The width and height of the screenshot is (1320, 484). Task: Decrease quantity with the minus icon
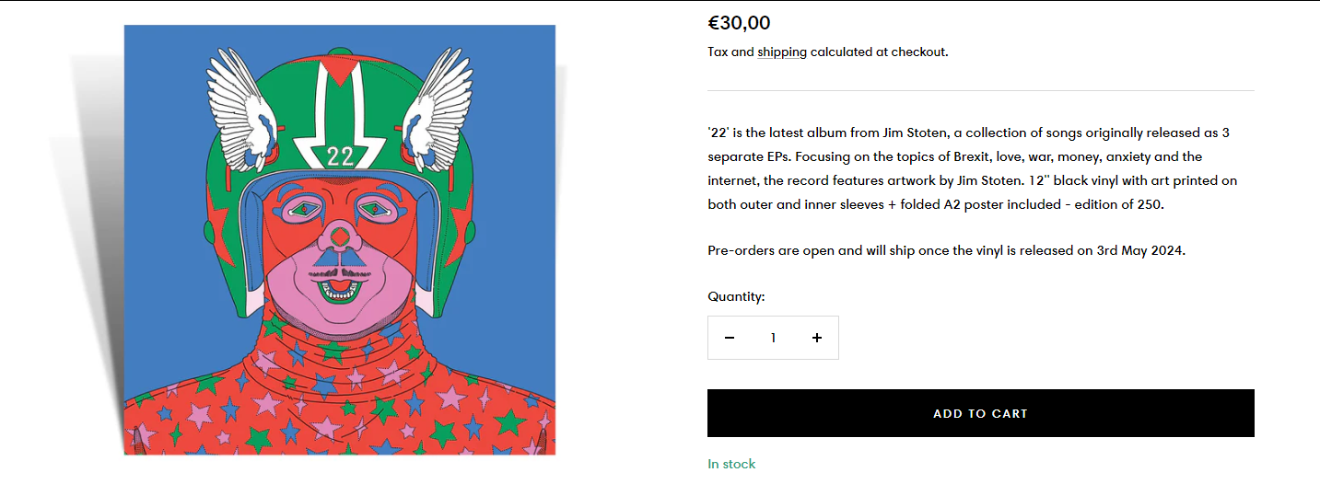pyautogui.click(x=730, y=338)
